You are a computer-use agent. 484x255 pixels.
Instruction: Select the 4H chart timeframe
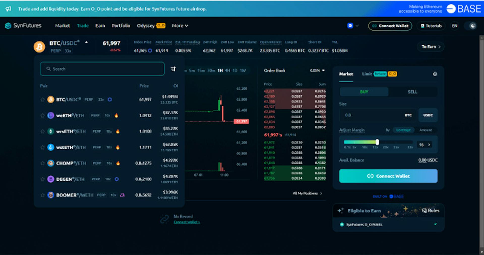(227, 71)
